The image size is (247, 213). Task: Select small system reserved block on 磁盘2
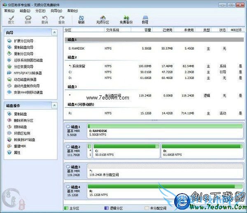click(90, 151)
